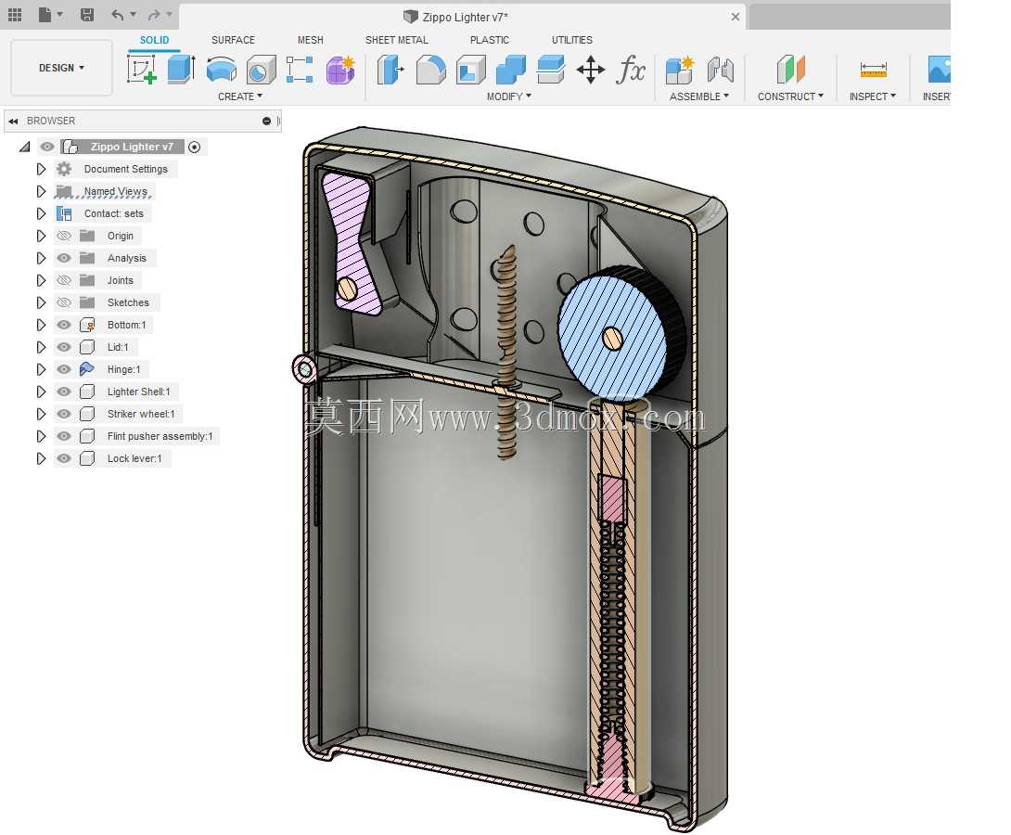Hide the Lighter Shell:1 component
The height and width of the screenshot is (835, 1011).
[x=64, y=392]
